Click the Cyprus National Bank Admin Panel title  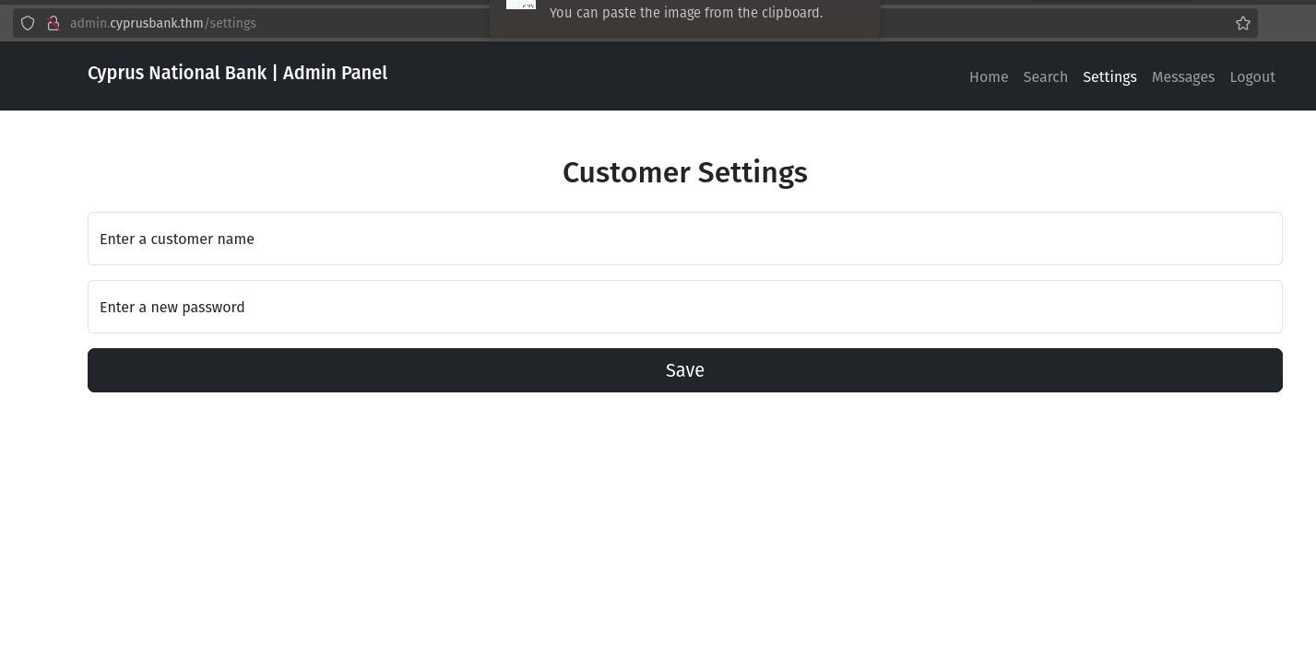[237, 73]
